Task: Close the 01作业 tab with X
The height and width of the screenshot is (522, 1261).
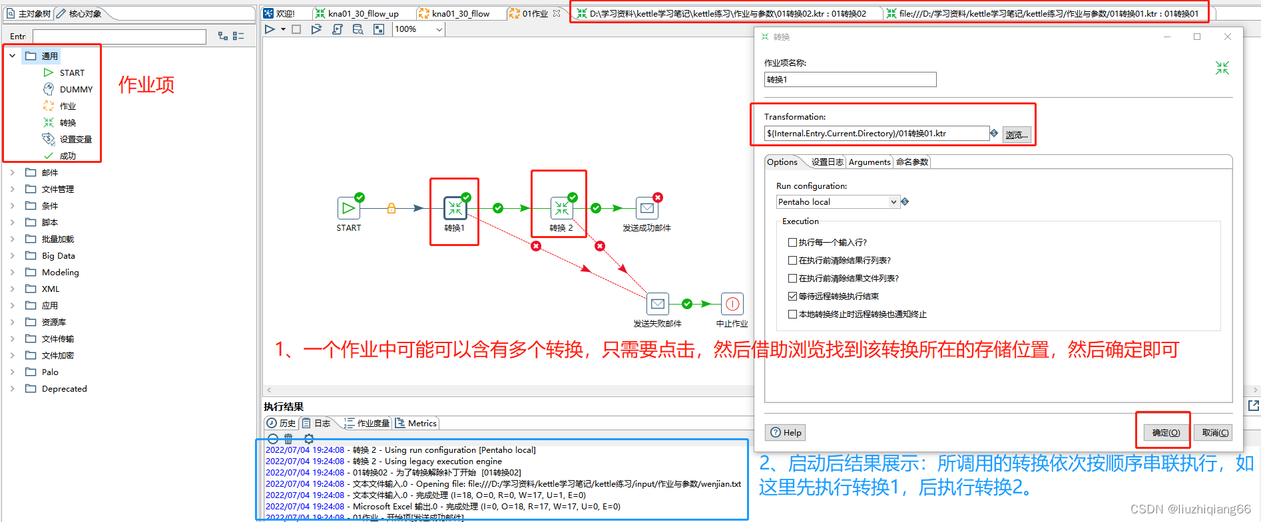Action: 557,13
